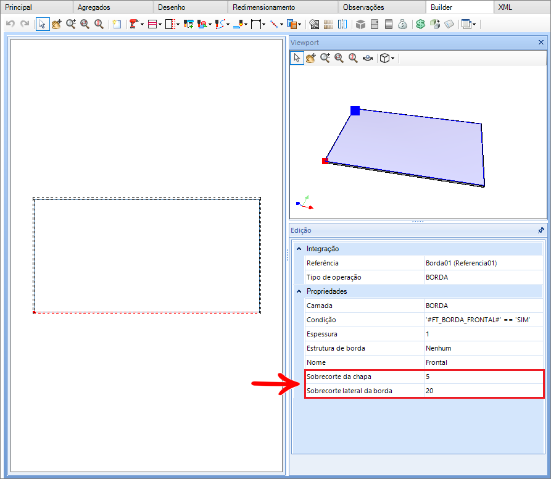Click the orbit rotate icon in Viewport toolbar
Viewport: 551px width, 479px height.
pyautogui.click(x=368, y=58)
